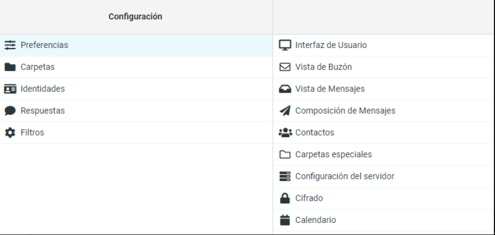
Task: Click the inbox tray icon for Vista de Mensajes
Action: (285, 89)
